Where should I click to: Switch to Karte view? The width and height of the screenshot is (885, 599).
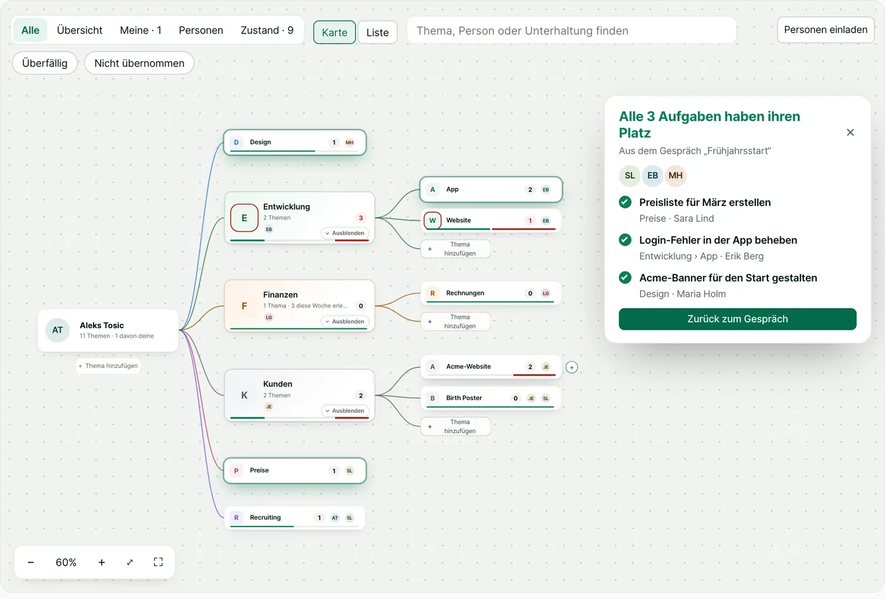334,32
